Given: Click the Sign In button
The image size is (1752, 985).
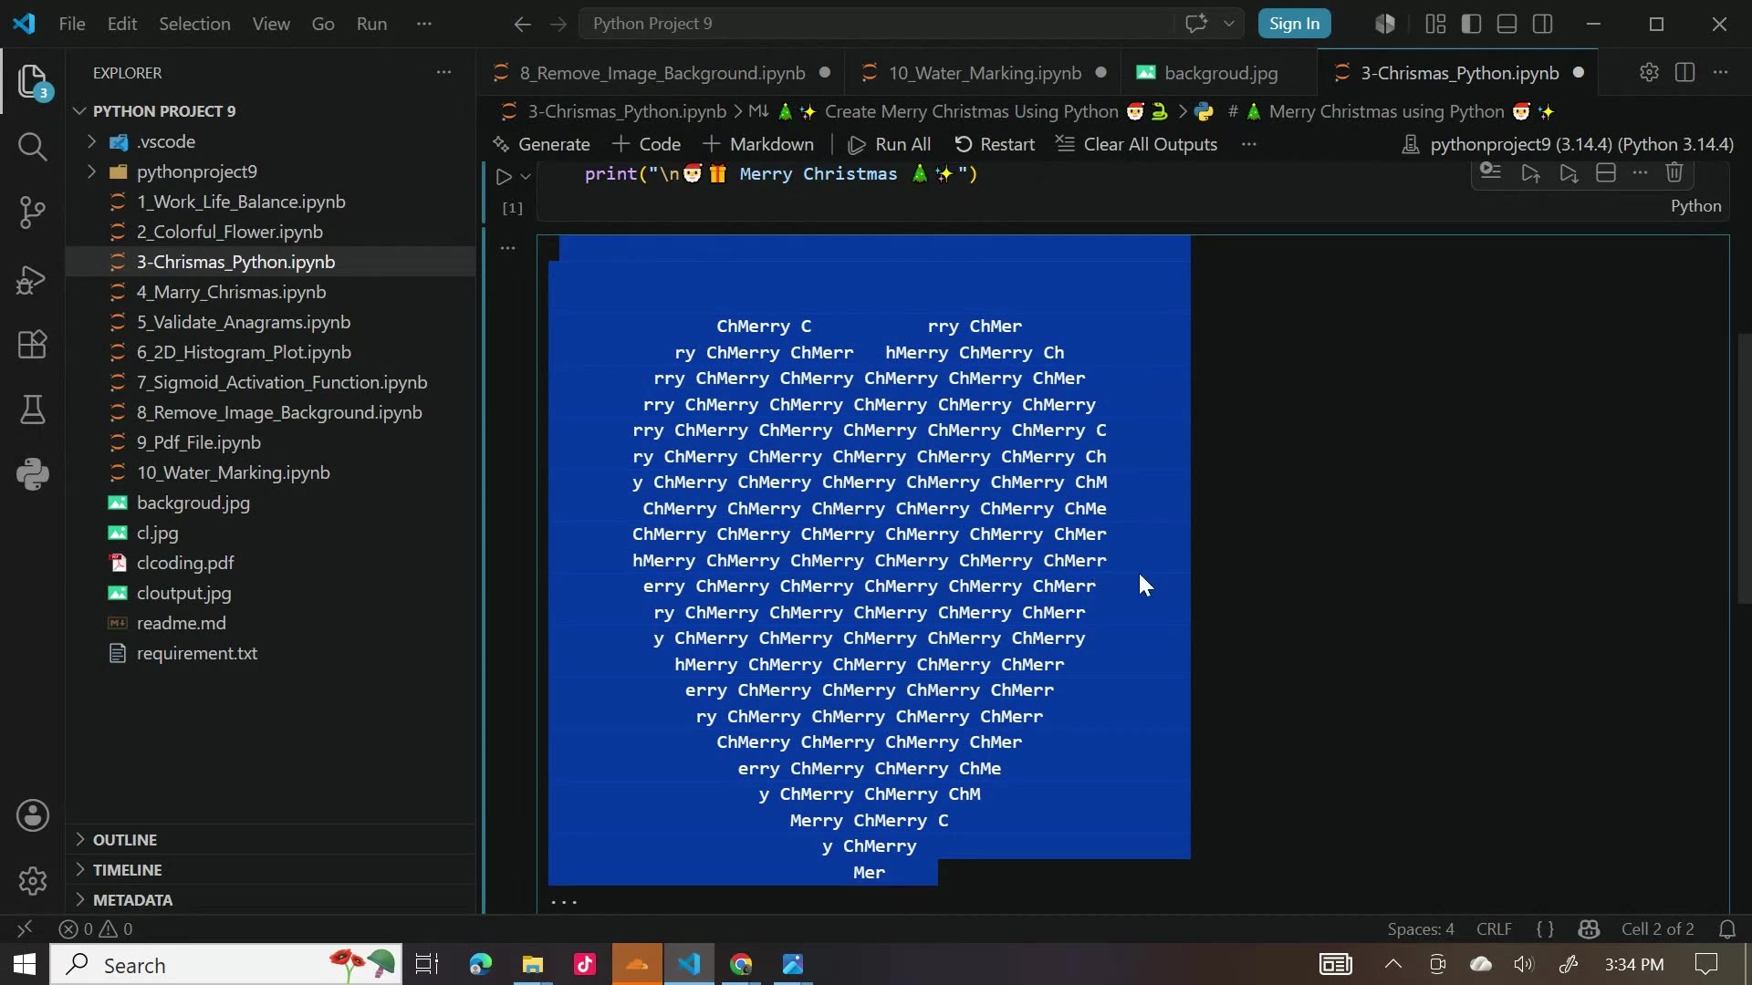Looking at the screenshot, I should point(1294,24).
